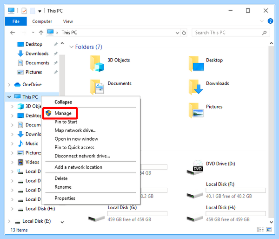Open the Customize Quick Access Toolbar dropdown
Image resolution: width=279 pixels, height=239 pixels.
pos(40,11)
